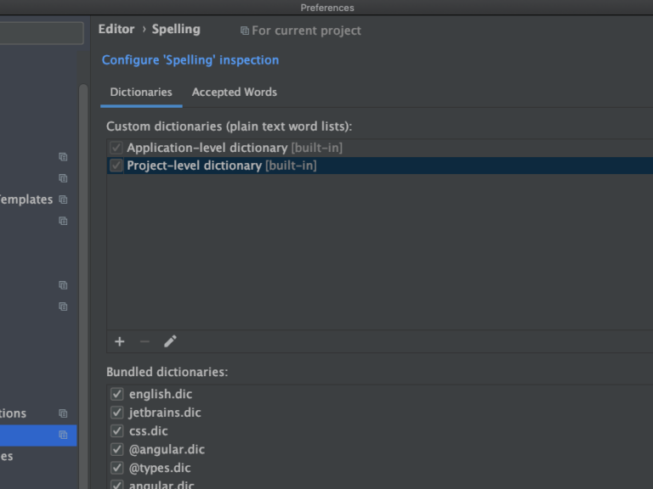Click the pencil edit dictionary icon
This screenshot has width=653, height=489.
coord(170,341)
